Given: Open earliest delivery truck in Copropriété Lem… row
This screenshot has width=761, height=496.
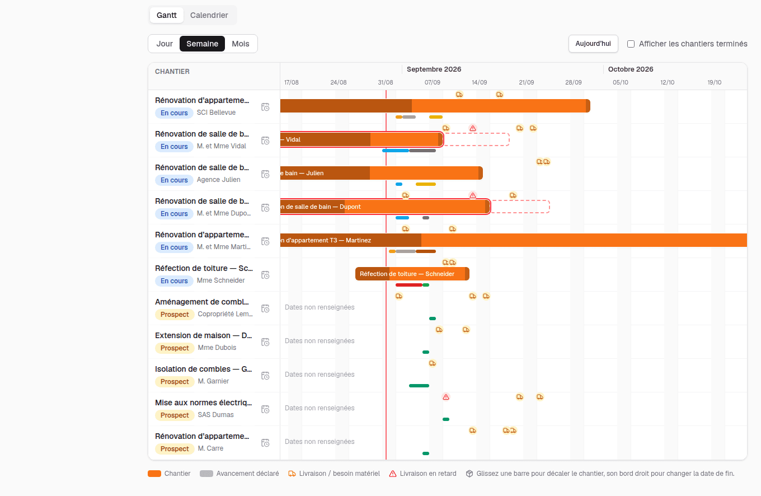Looking at the screenshot, I should (399, 296).
